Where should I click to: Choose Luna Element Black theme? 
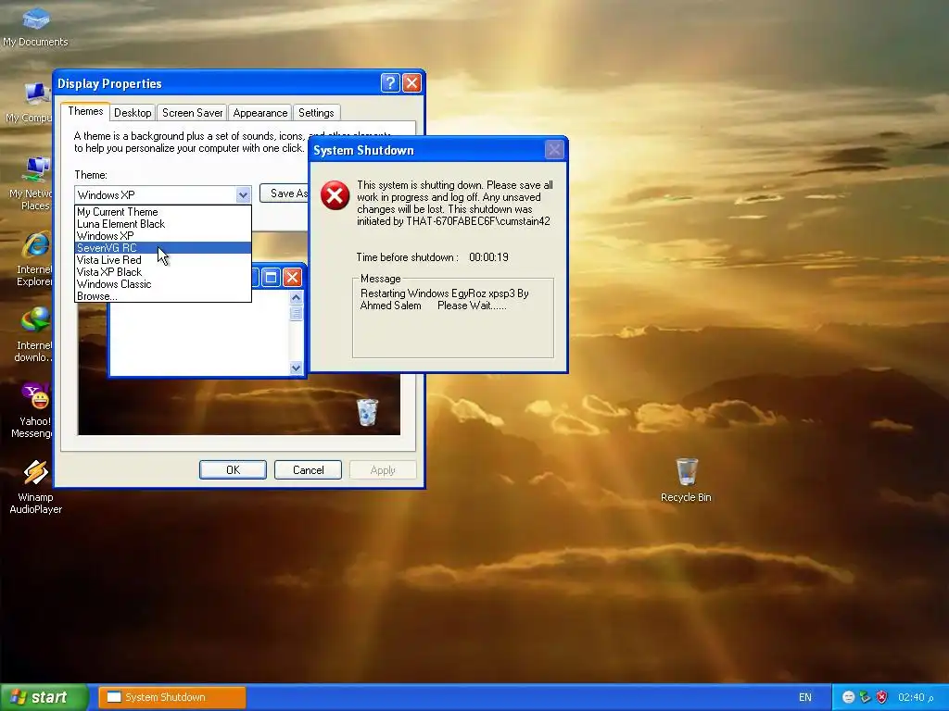pyautogui.click(x=163, y=224)
